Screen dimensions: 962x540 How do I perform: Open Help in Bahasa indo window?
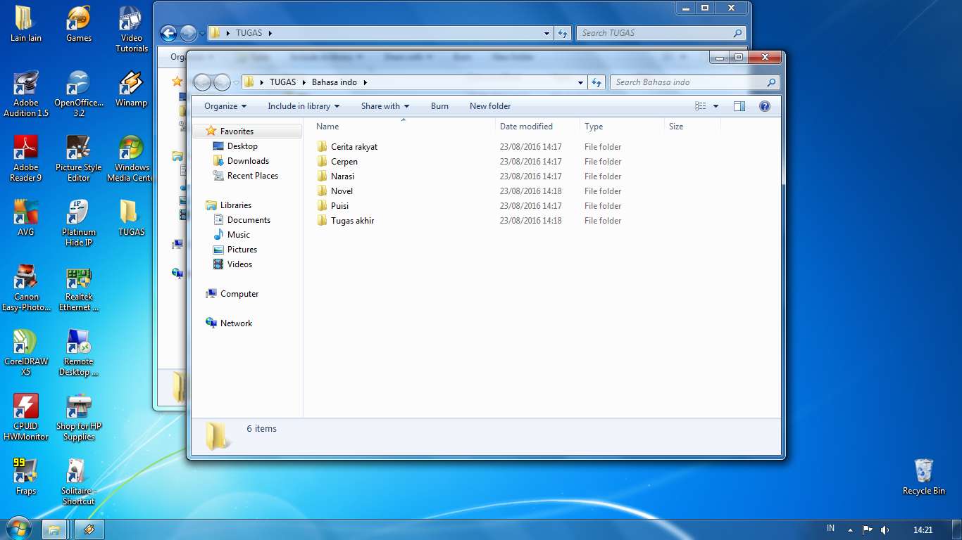tap(765, 106)
